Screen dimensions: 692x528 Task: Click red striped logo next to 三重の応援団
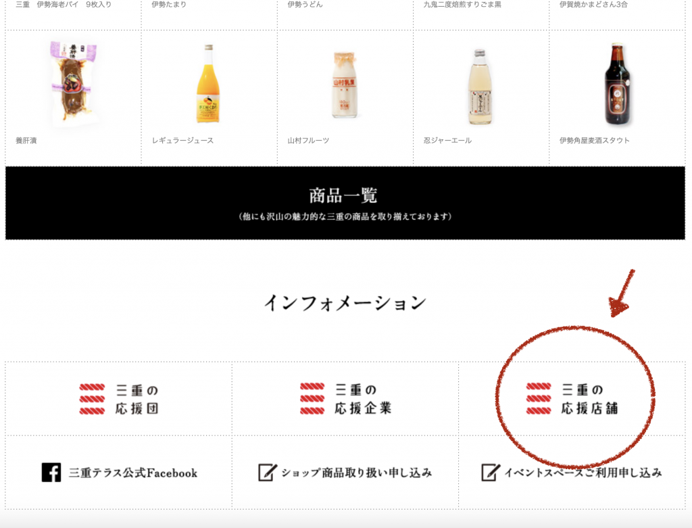(92, 399)
